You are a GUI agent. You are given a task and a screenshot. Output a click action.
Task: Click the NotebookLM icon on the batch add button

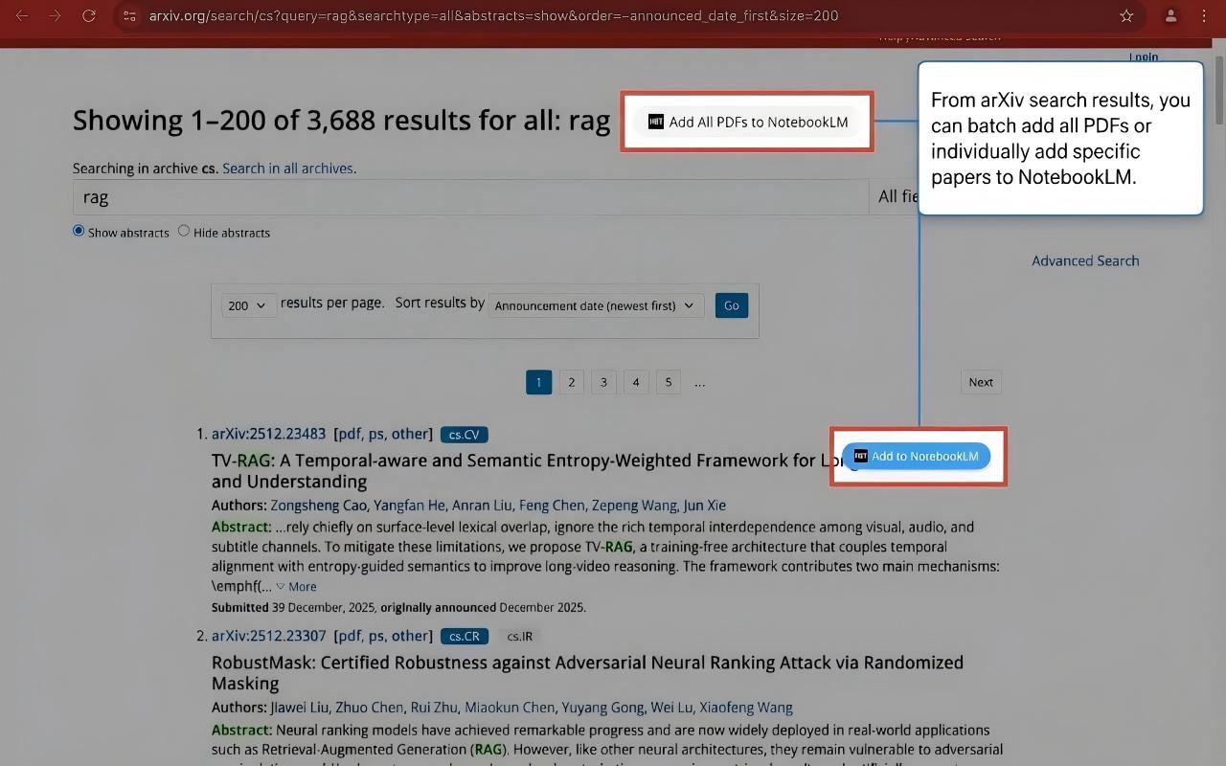657,121
